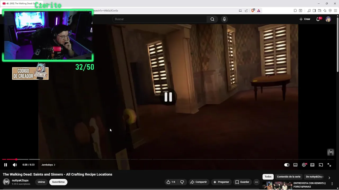Open the nuttyak2taps channel avatar
Screen dimensions: 339x190
pyautogui.click(x=6, y=182)
